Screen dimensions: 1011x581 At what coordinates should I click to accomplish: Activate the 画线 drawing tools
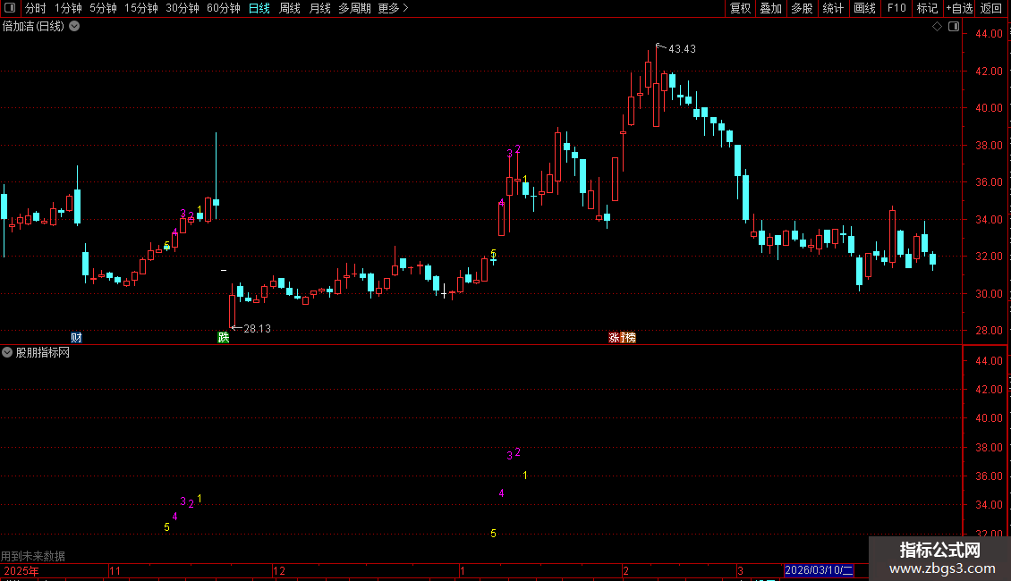[x=864, y=8]
